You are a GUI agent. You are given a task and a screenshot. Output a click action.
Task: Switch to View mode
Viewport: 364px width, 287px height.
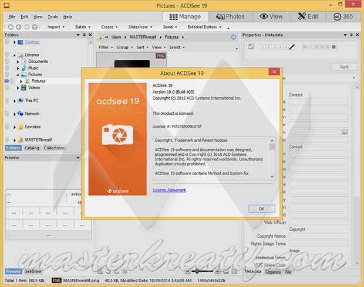pyautogui.click(x=271, y=16)
